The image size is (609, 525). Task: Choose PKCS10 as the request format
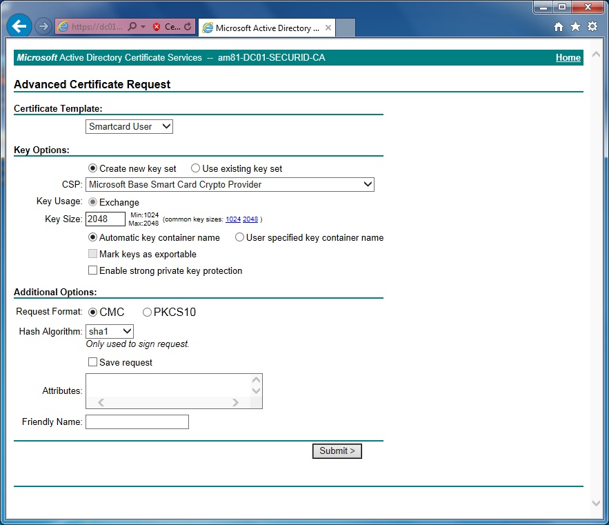[x=147, y=313]
